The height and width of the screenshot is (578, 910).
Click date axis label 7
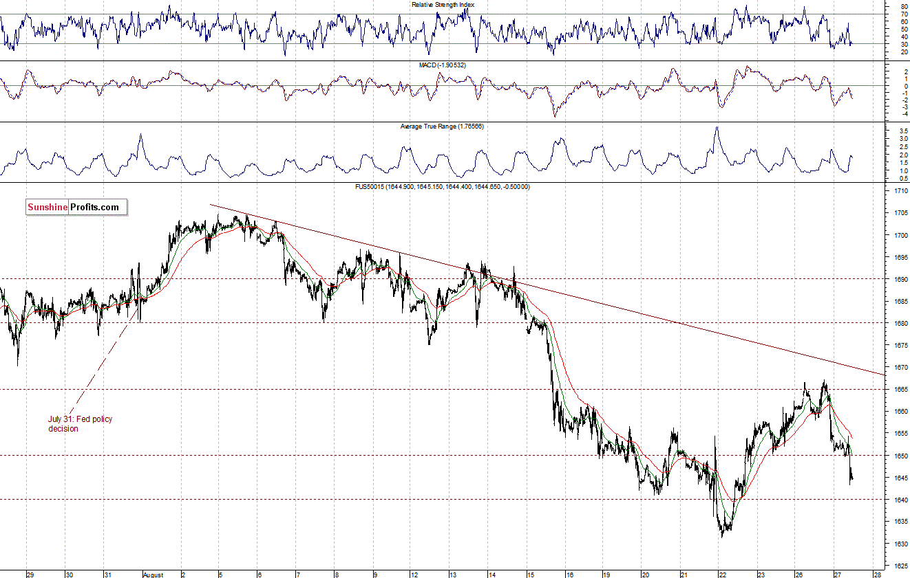point(297,574)
